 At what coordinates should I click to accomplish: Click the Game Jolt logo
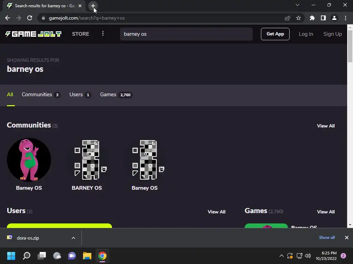(x=33, y=34)
